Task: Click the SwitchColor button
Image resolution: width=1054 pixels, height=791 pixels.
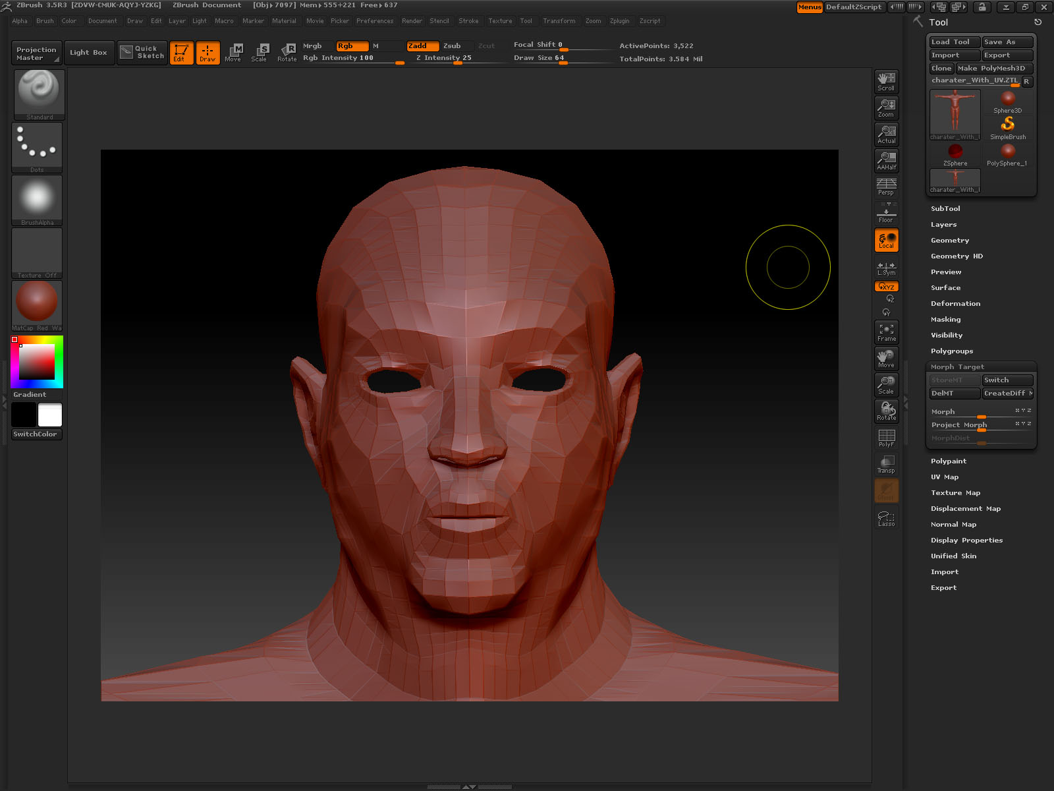Action: coord(37,434)
